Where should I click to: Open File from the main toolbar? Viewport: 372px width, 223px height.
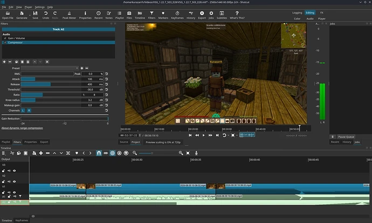click(x=8, y=15)
